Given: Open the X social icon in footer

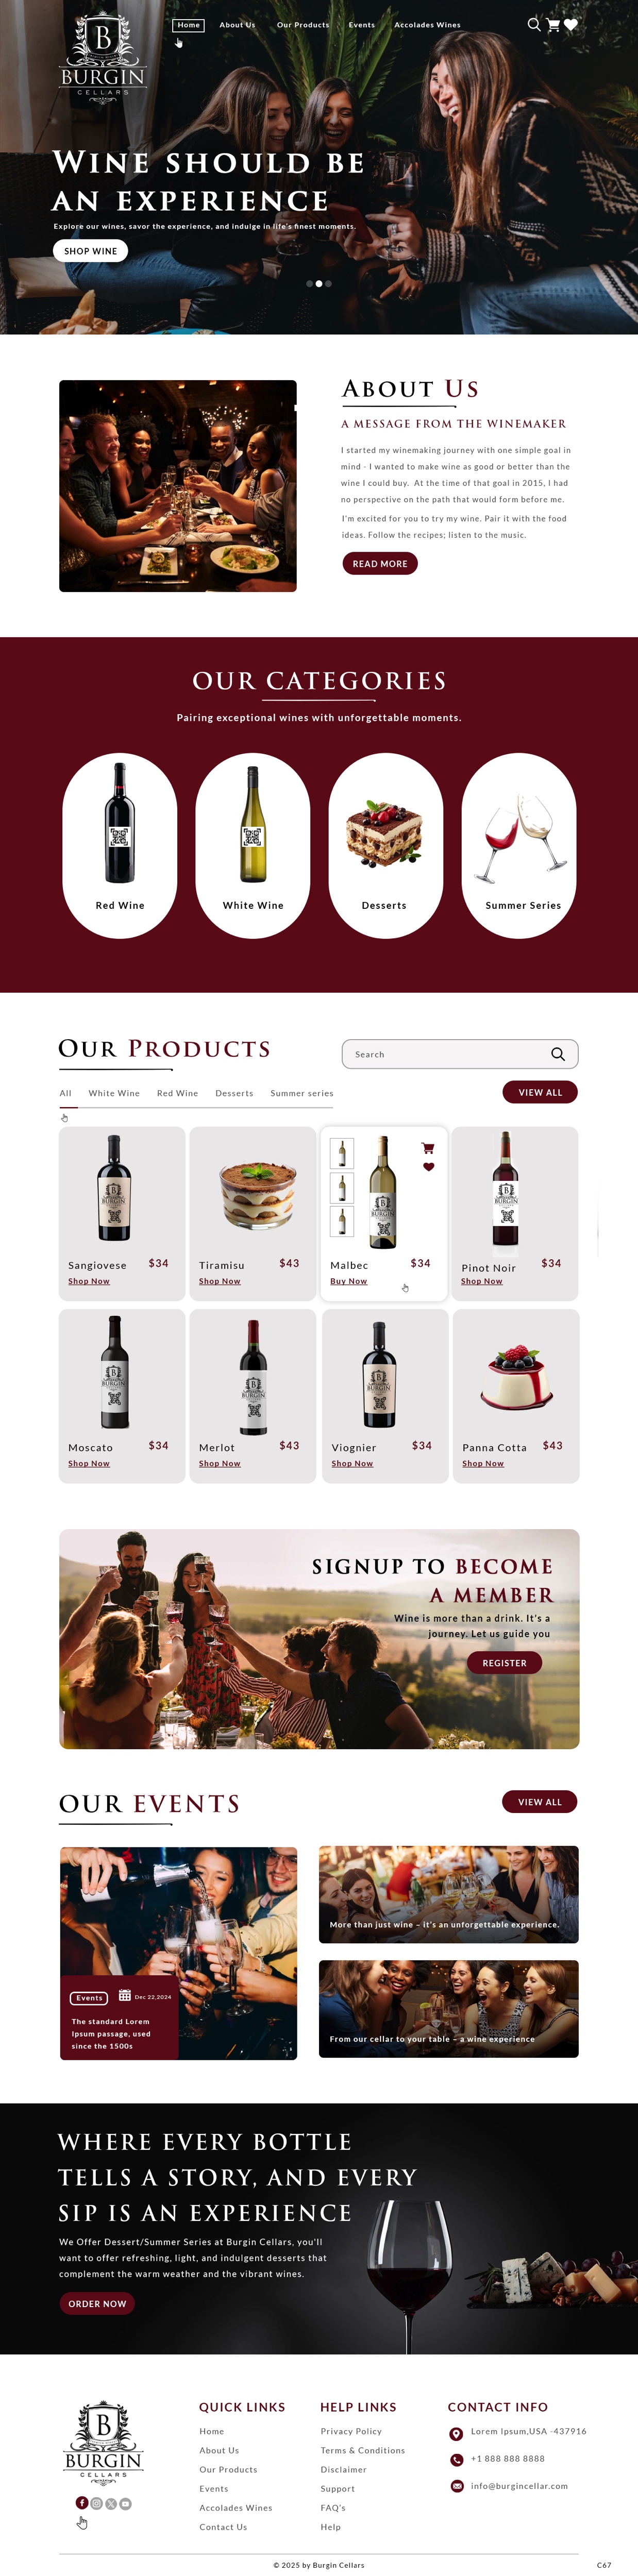Looking at the screenshot, I should click(111, 2503).
